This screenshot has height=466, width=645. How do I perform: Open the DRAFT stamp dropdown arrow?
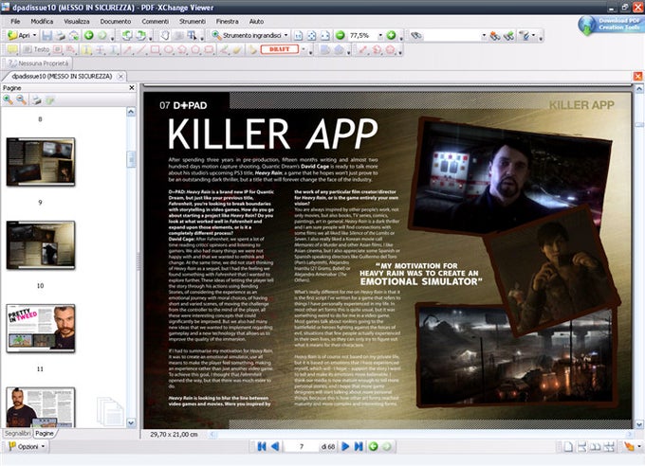304,49
